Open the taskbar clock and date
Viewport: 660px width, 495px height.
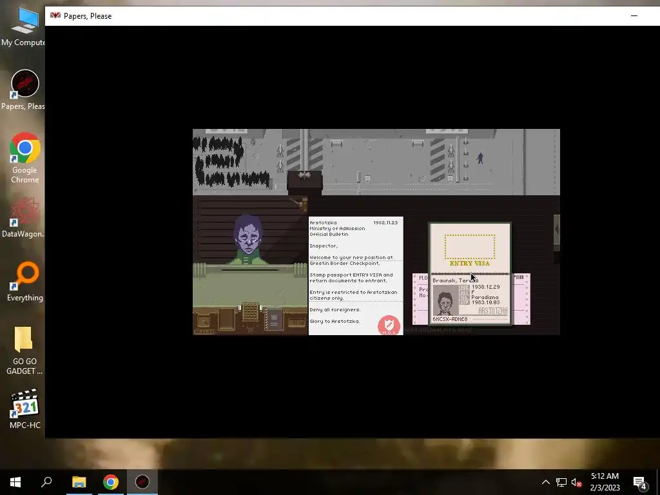click(x=605, y=482)
